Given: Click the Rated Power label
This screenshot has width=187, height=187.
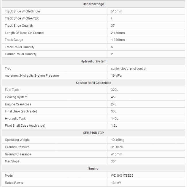Looking at the screenshot, I should pyautogui.click(x=14, y=183).
